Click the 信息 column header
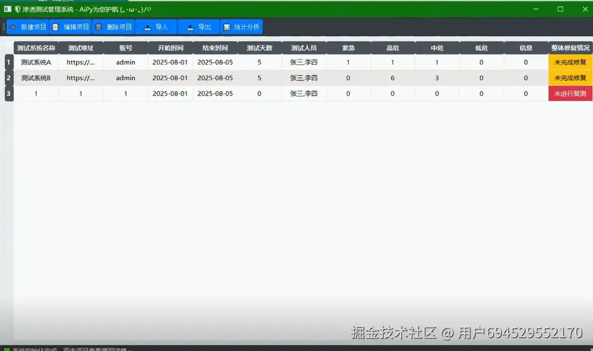The width and height of the screenshot is (593, 351). click(x=526, y=48)
